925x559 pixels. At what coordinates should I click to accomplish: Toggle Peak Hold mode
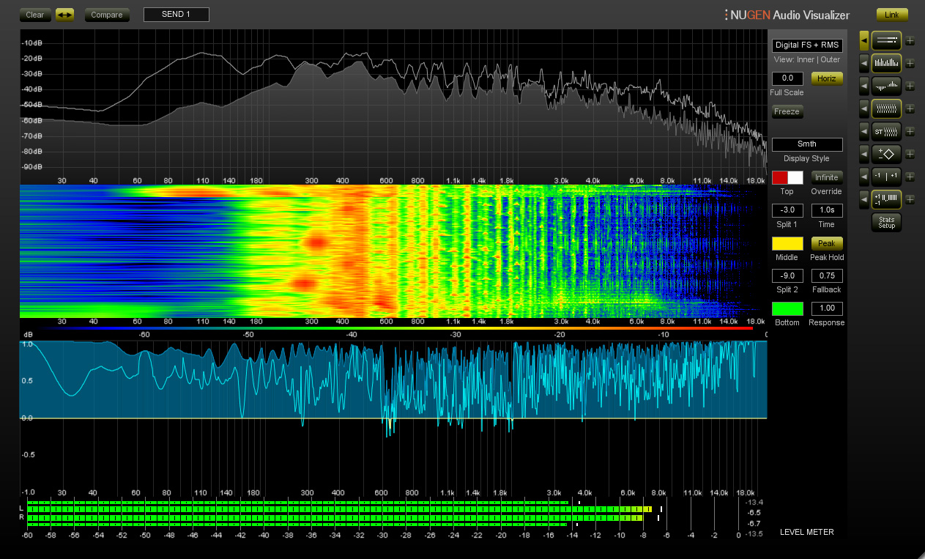click(x=826, y=243)
